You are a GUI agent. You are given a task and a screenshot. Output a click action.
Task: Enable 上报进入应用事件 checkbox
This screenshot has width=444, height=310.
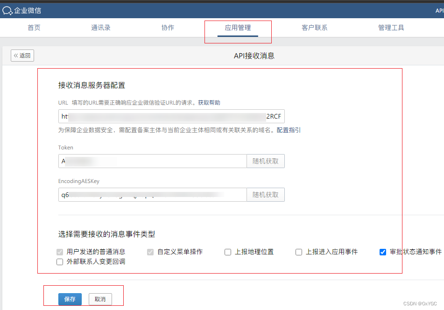click(299, 252)
